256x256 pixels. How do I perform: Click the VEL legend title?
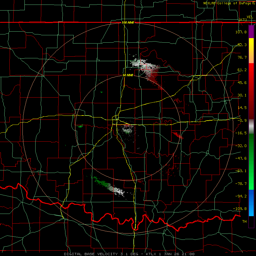[250, 17]
